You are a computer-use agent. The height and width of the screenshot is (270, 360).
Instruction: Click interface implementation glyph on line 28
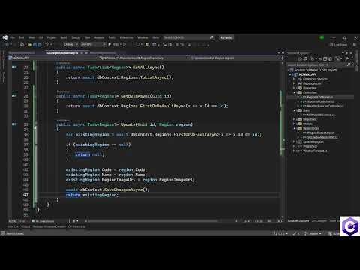[x=14, y=95]
